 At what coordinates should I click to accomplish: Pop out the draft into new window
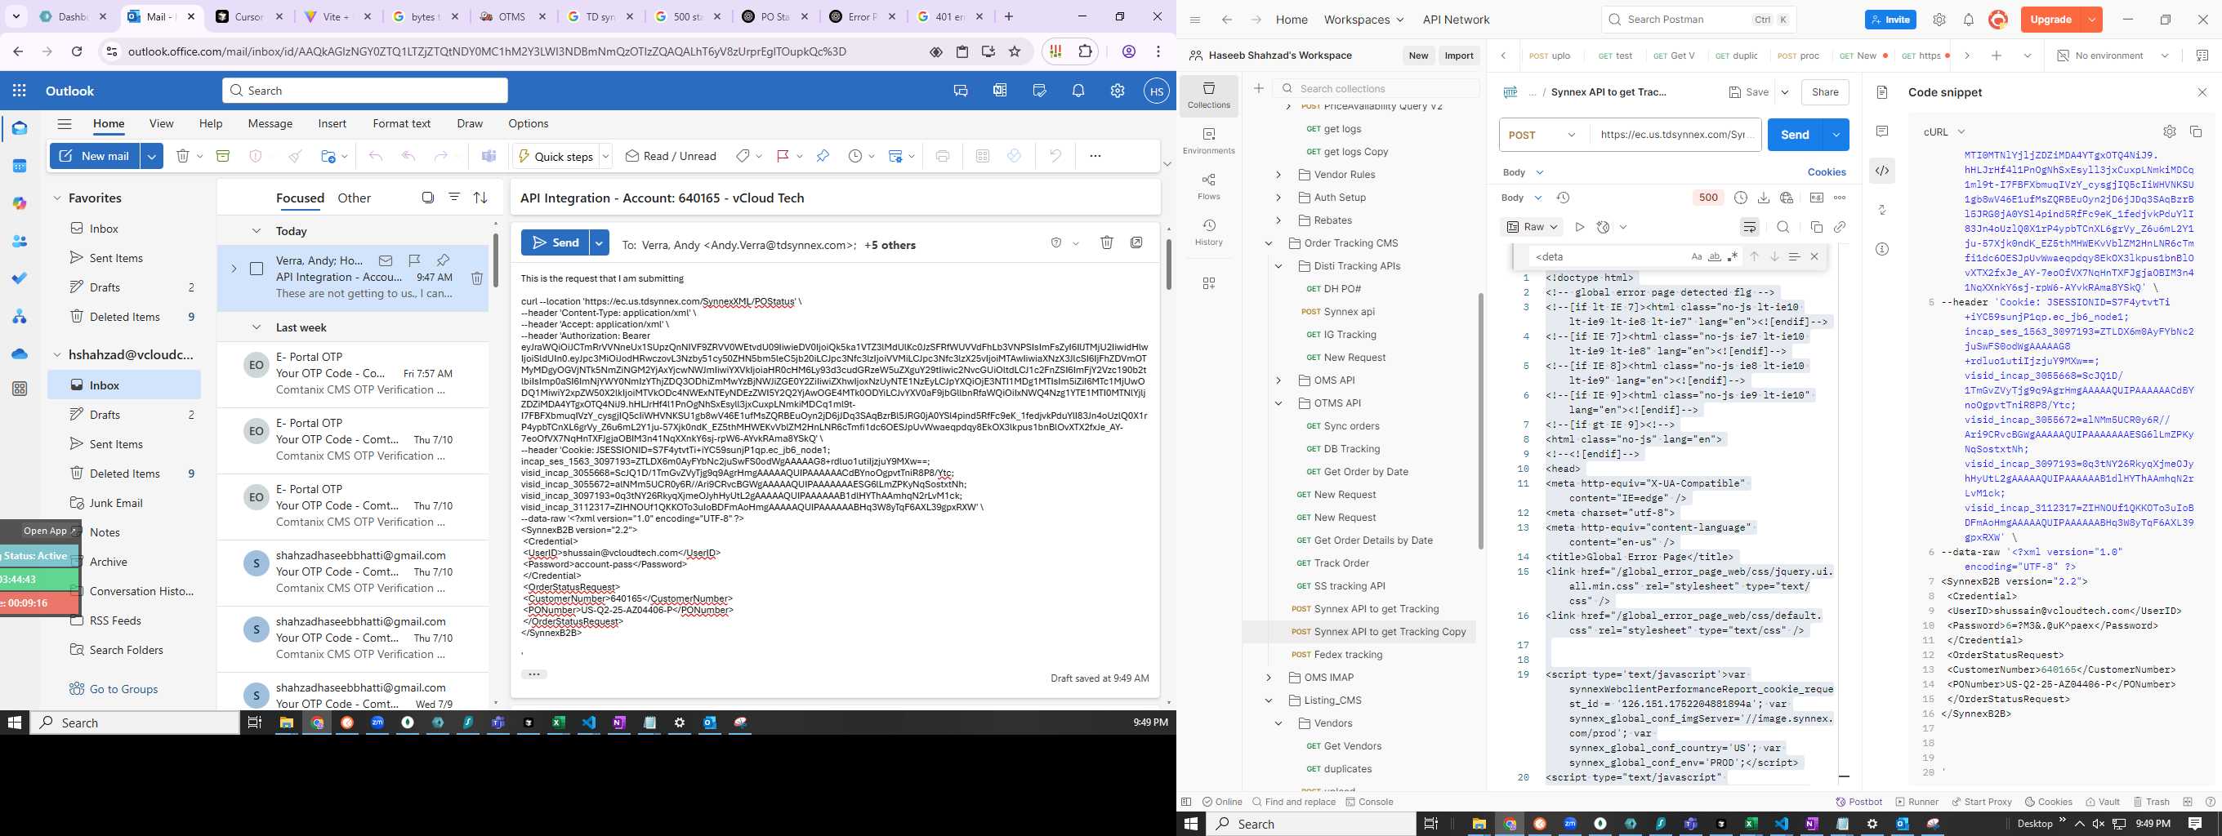(x=1137, y=243)
